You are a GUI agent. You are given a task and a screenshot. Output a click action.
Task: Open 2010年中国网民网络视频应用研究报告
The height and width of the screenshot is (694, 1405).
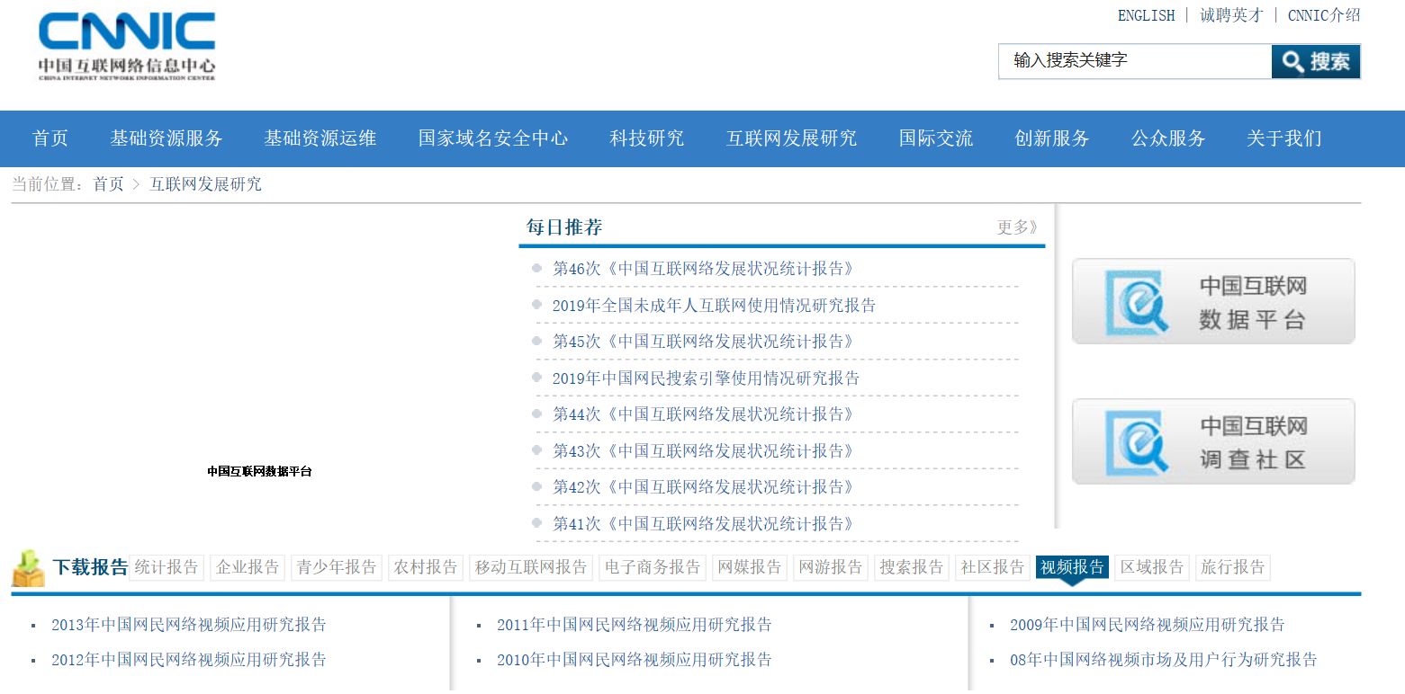click(635, 660)
